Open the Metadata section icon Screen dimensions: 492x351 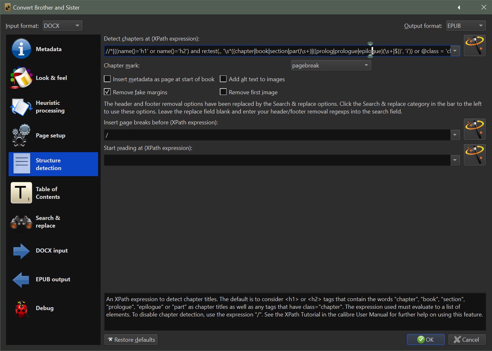(21, 49)
